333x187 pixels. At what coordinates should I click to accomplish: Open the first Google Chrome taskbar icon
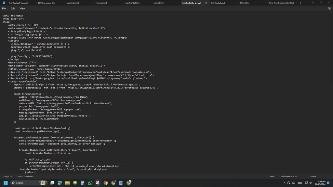click(106, 183)
